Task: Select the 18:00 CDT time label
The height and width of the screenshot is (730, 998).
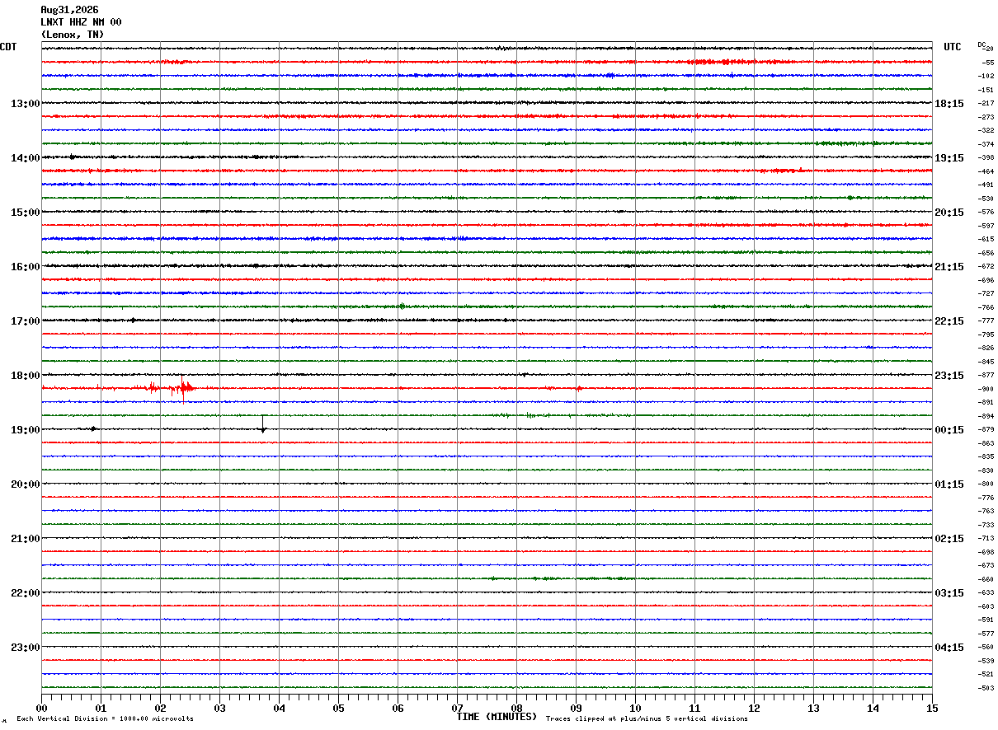Action: [x=26, y=376]
